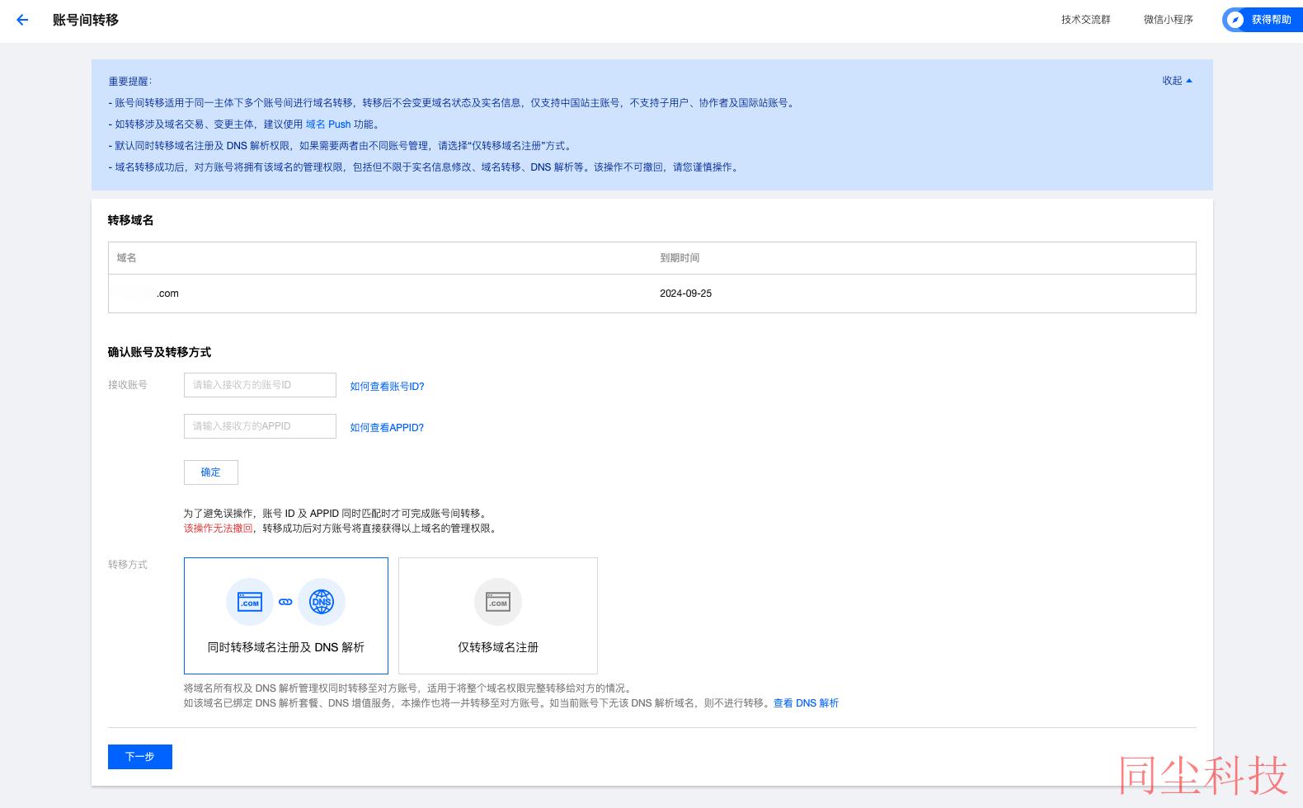Click the 获得帮助 button
The width and height of the screenshot is (1303, 808).
point(1263,20)
